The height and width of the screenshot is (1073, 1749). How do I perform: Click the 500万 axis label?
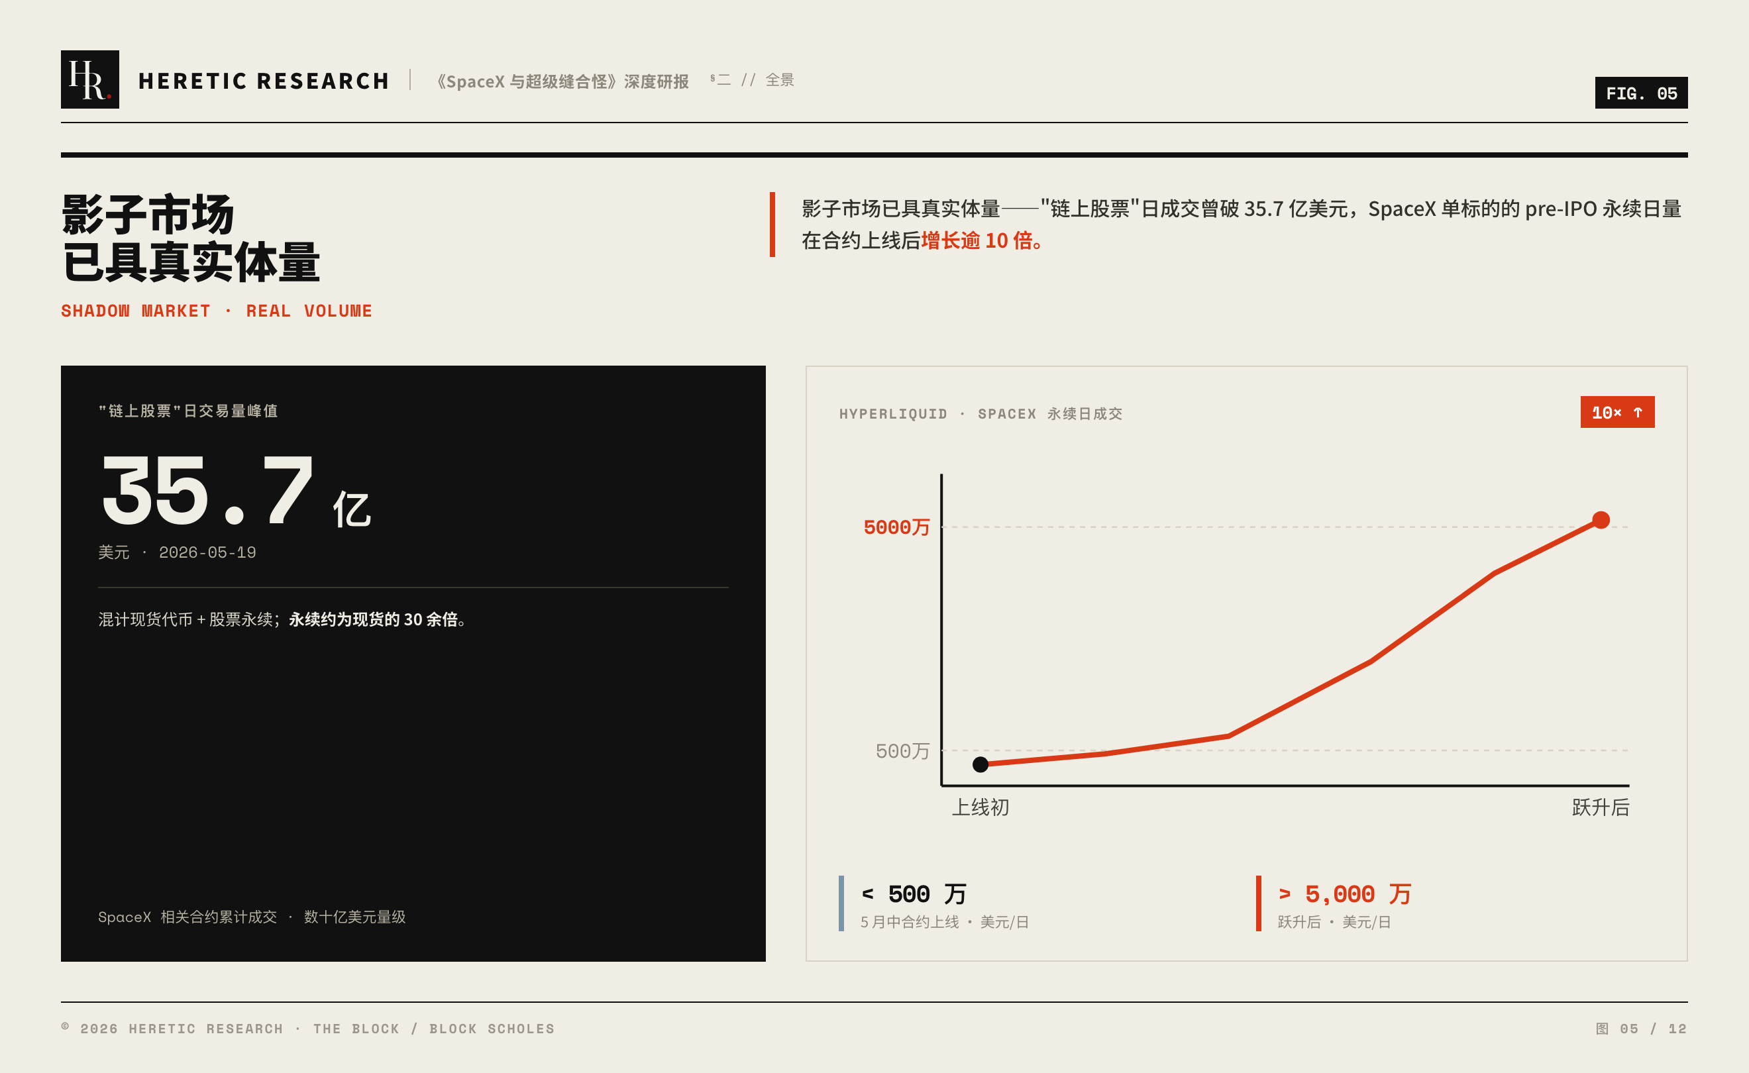coord(902,751)
